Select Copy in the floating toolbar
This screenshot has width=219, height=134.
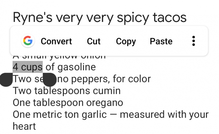[126, 41]
